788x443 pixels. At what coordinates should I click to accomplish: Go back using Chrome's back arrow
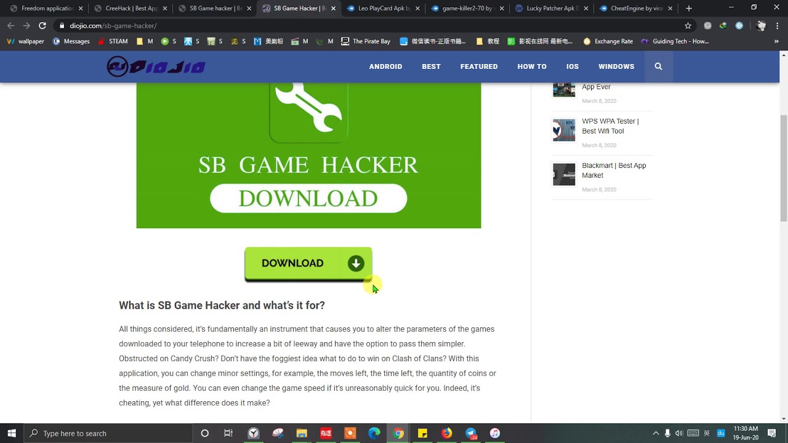click(10, 26)
